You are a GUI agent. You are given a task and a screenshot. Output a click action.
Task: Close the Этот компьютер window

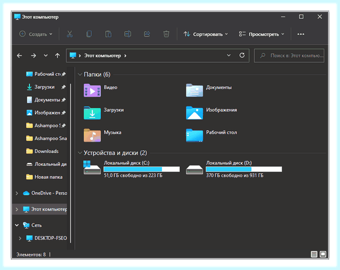[320, 16]
